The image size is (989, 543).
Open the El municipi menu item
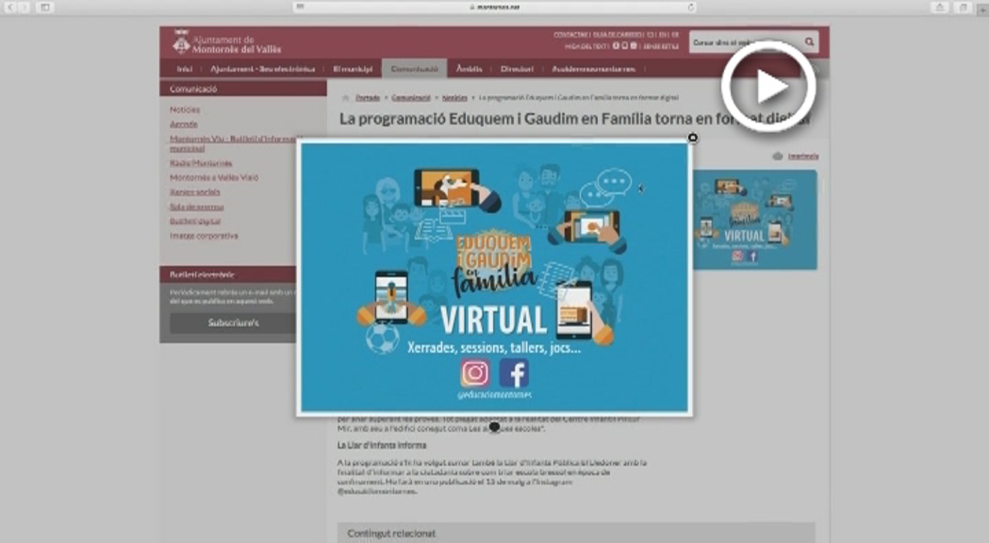[353, 69]
